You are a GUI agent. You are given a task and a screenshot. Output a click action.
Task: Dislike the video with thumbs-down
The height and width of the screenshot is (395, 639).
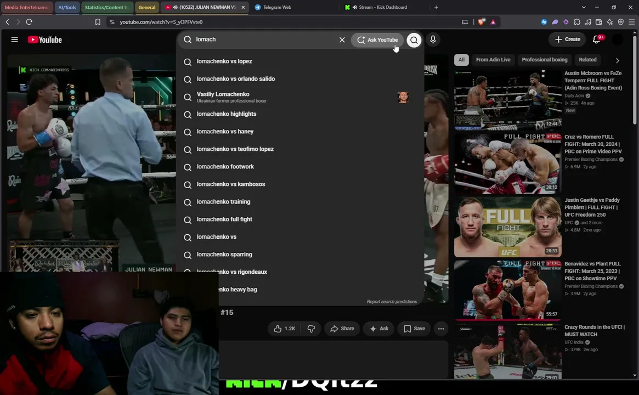(x=312, y=329)
